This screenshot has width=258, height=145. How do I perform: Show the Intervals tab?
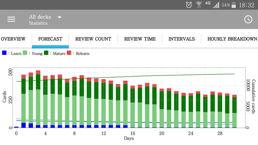[x=181, y=39]
